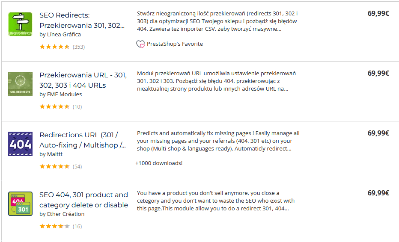
Task: Click the (353) reviews count
Action: (79, 47)
